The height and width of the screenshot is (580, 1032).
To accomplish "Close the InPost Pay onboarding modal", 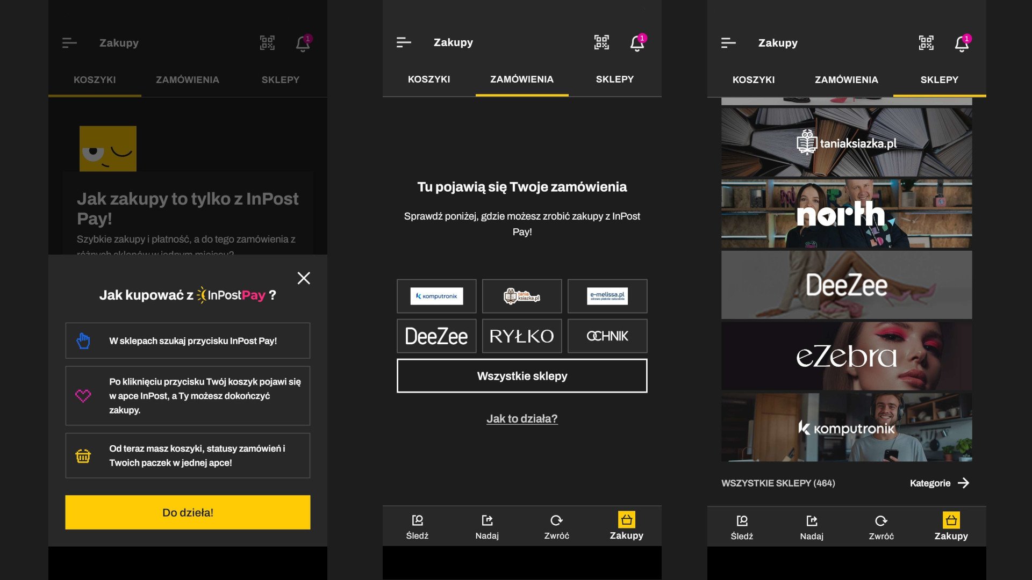I will click(302, 278).
